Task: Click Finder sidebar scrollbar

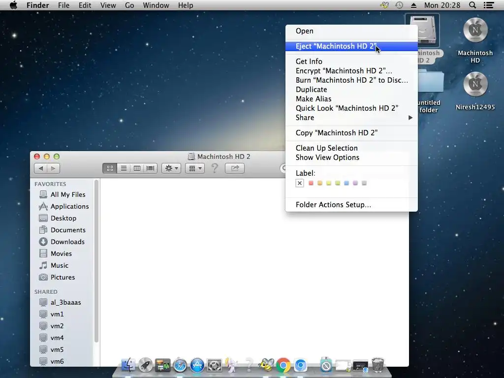Action: [x=96, y=261]
